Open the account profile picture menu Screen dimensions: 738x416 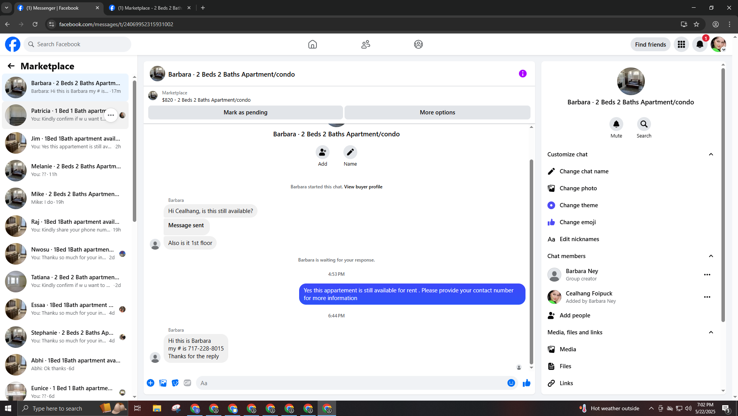coord(718,44)
